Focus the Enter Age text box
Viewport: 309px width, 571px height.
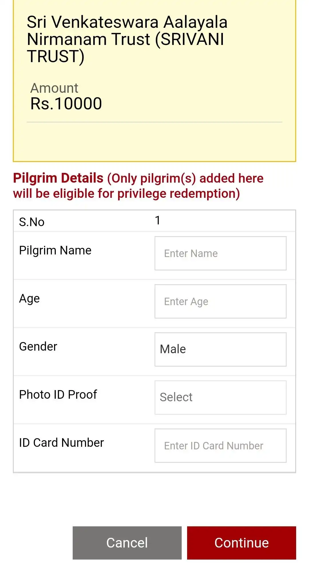[x=220, y=301]
